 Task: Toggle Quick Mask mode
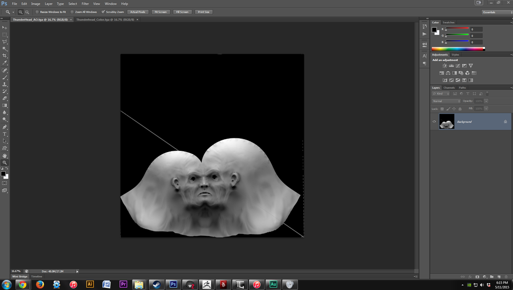[x=5, y=183]
